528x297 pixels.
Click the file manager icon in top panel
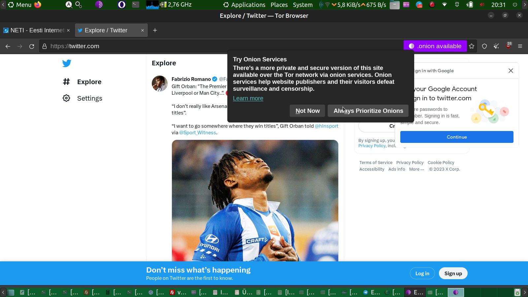pos(395,5)
